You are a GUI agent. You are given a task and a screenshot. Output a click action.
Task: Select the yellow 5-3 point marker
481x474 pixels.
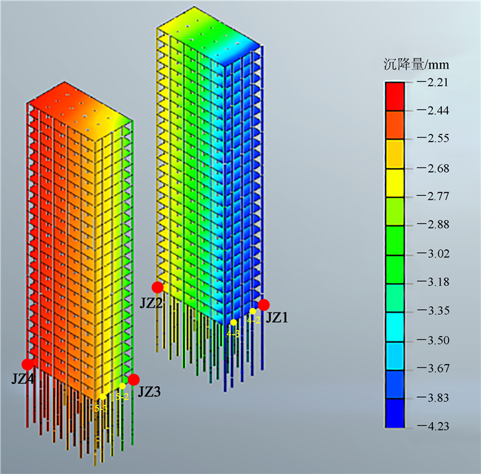point(101,398)
